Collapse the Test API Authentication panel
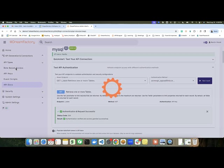Screen dimensions: 224x168 point(213,67)
